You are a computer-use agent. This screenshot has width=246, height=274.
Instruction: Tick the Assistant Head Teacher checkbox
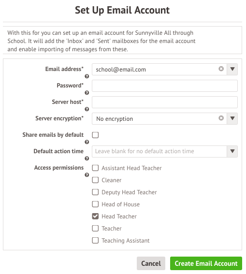tap(95, 168)
